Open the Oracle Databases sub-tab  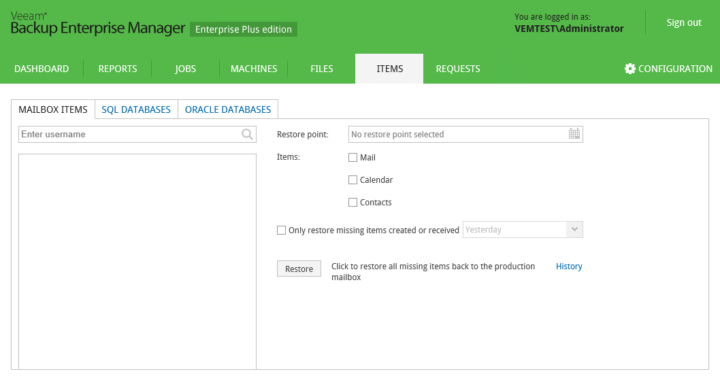[228, 109]
